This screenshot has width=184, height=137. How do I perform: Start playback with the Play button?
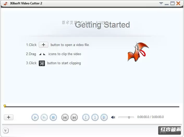pos(35,117)
